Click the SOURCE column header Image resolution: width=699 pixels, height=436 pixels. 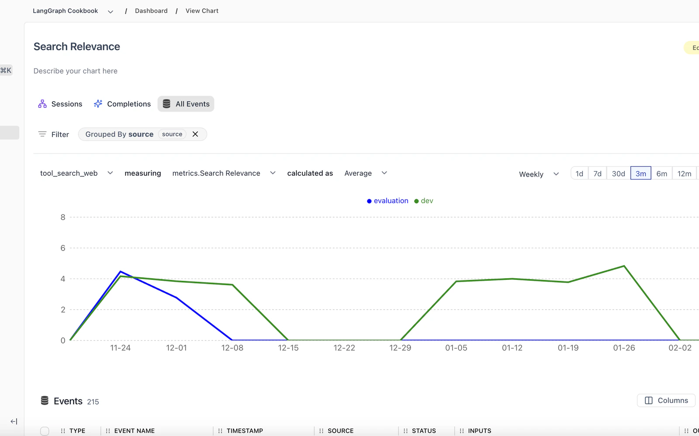341,431
